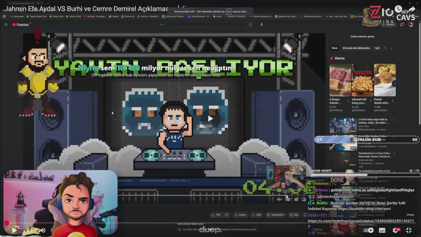Image resolution: width=421 pixels, height=237 pixels.
Task: Open the Drive'ım - Google Drive bookmark
Action: click(149, 16)
